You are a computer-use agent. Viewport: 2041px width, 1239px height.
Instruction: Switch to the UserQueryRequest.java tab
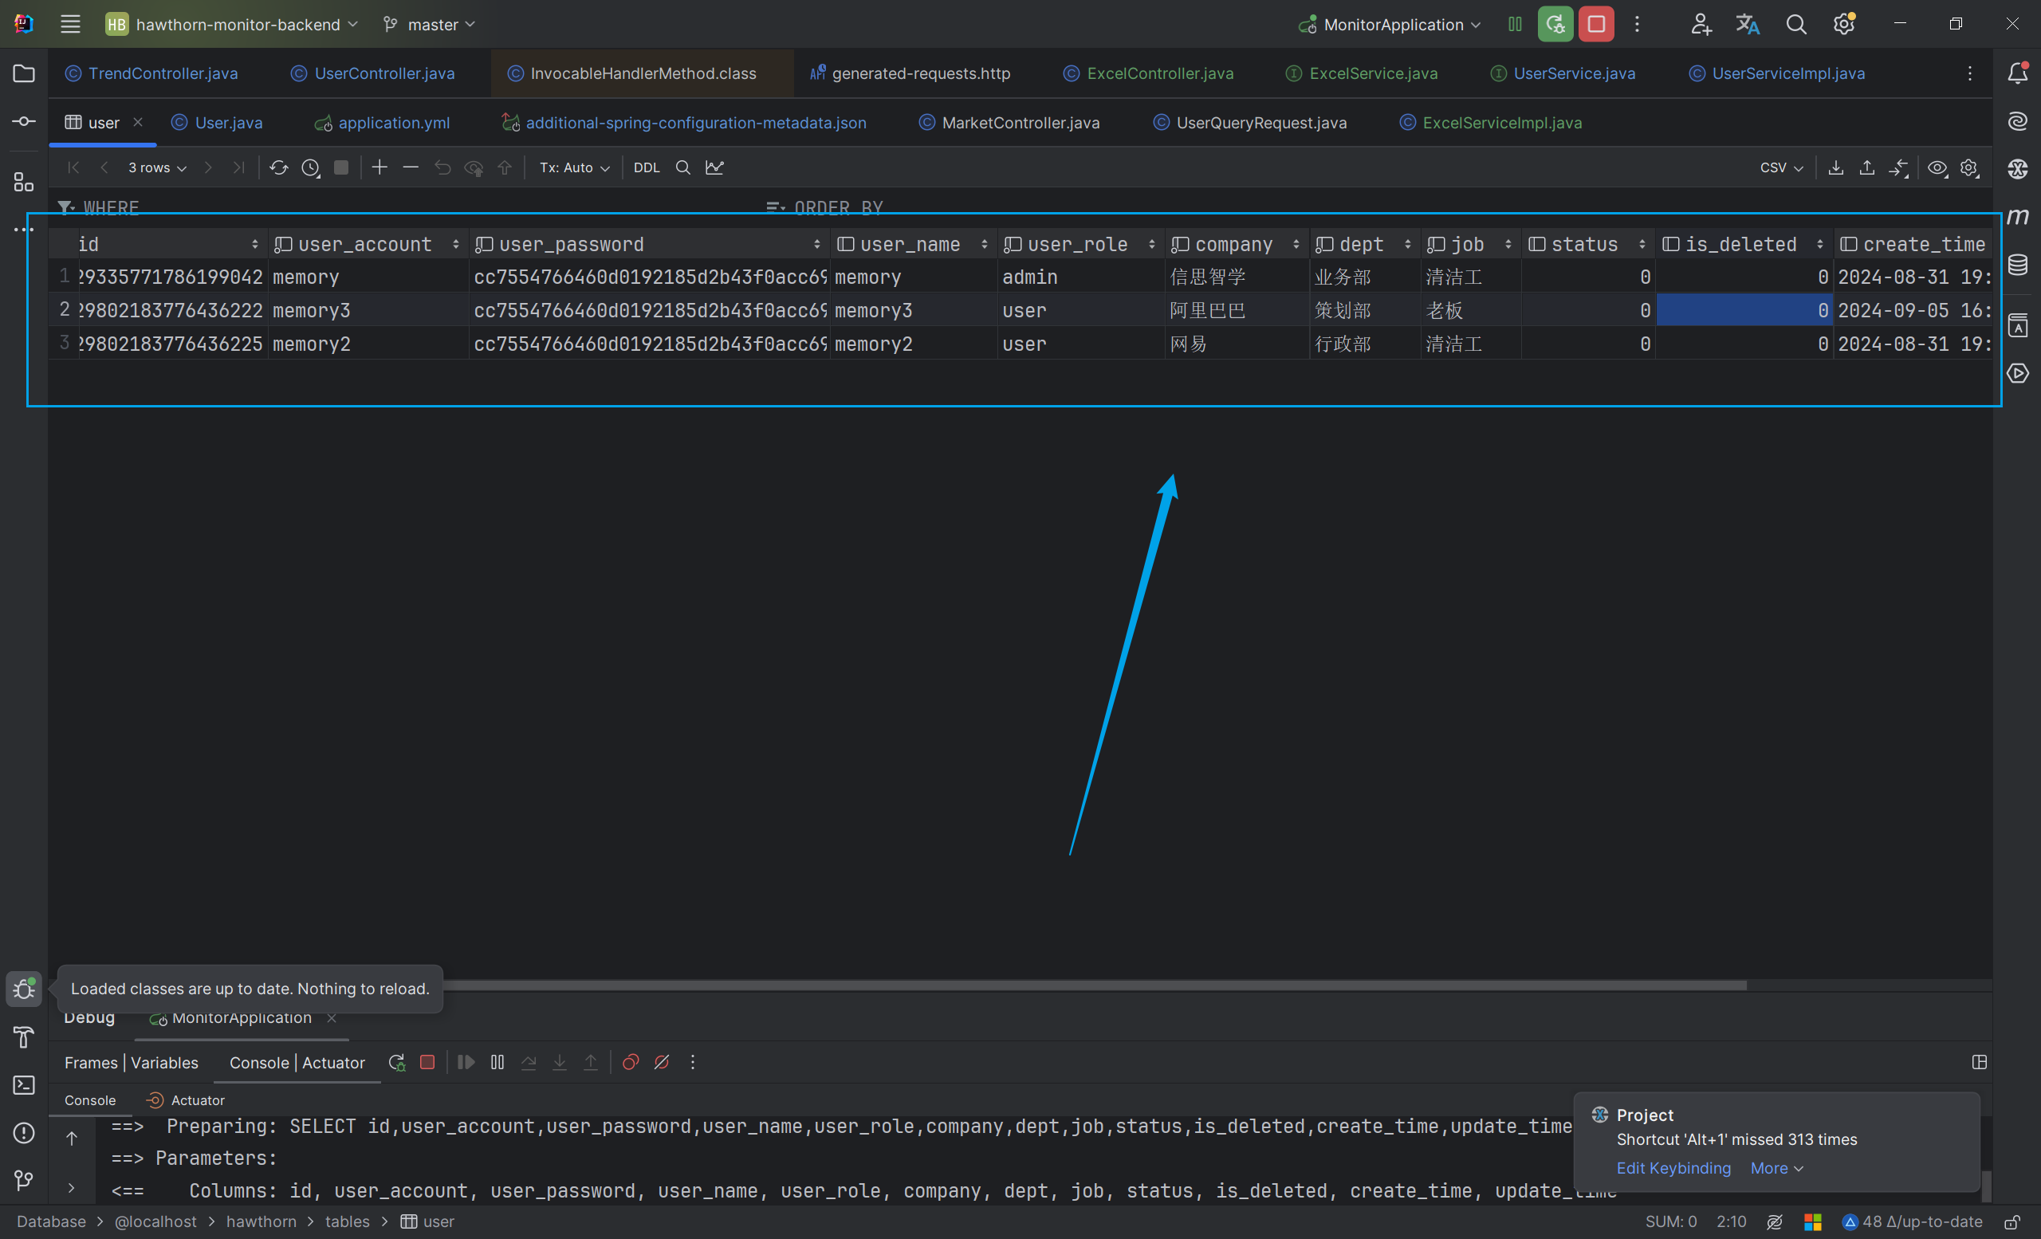tap(1250, 123)
